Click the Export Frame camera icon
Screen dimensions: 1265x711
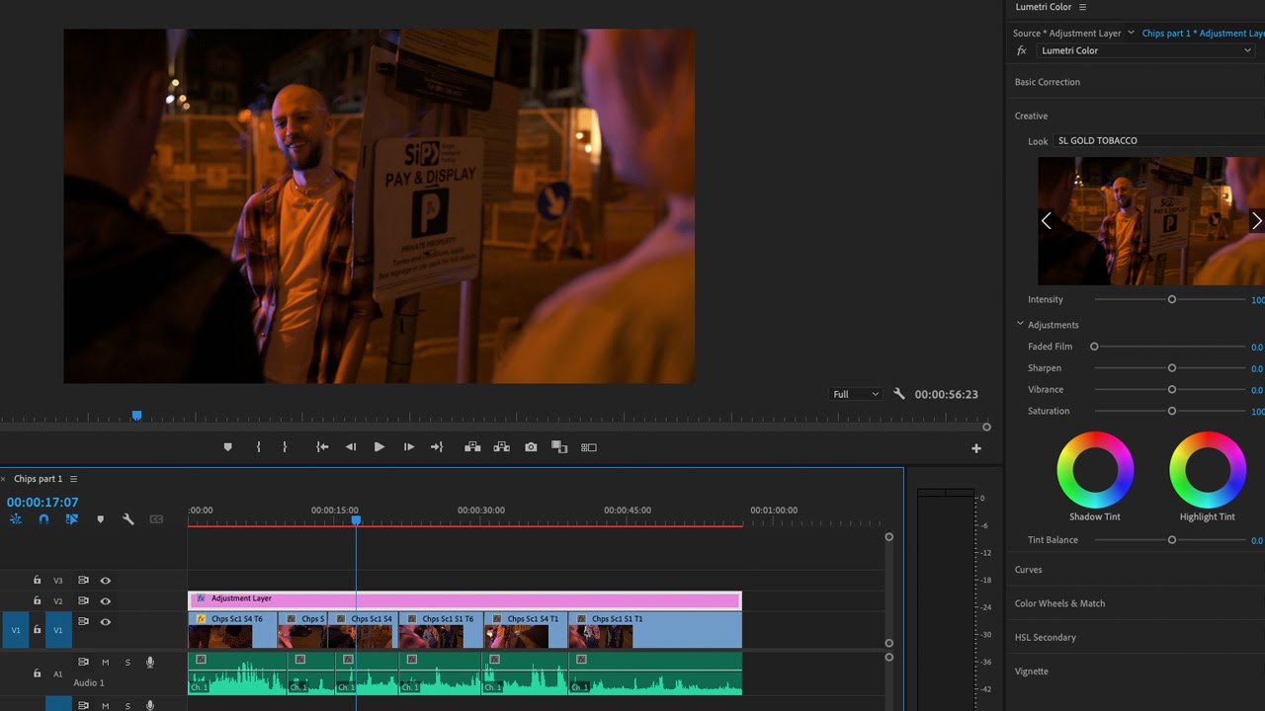pos(531,446)
